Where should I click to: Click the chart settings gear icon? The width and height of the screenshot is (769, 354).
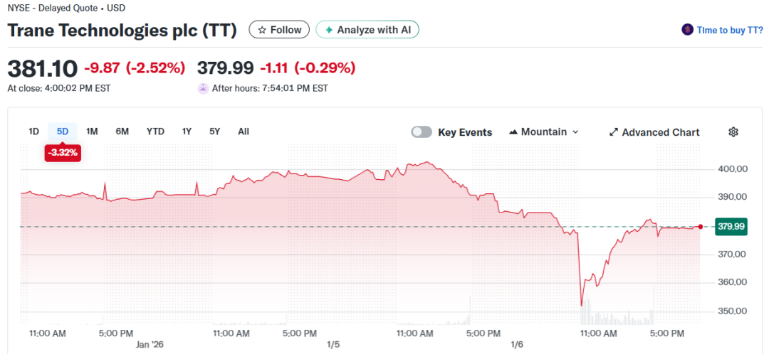(733, 132)
